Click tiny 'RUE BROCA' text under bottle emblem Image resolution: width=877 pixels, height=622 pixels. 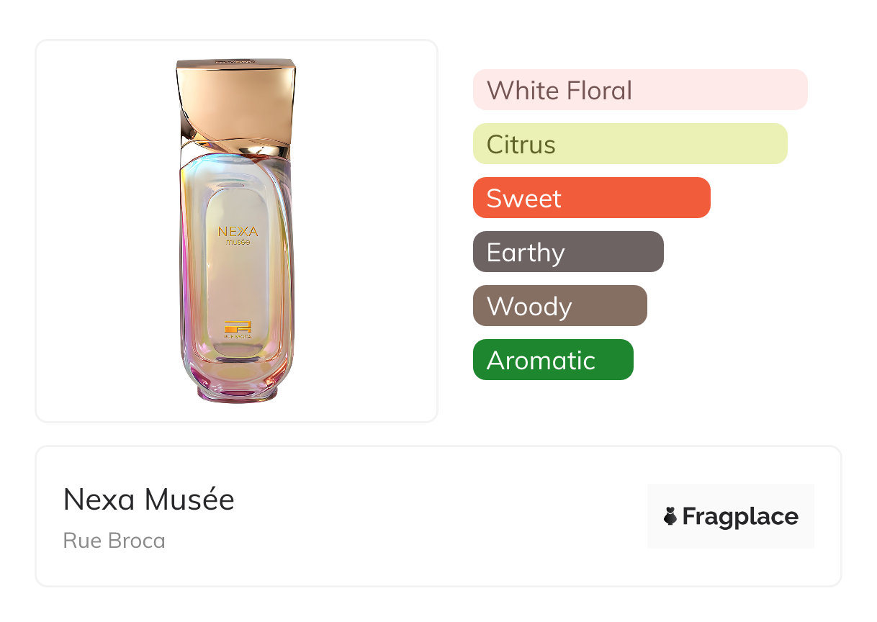(x=237, y=336)
